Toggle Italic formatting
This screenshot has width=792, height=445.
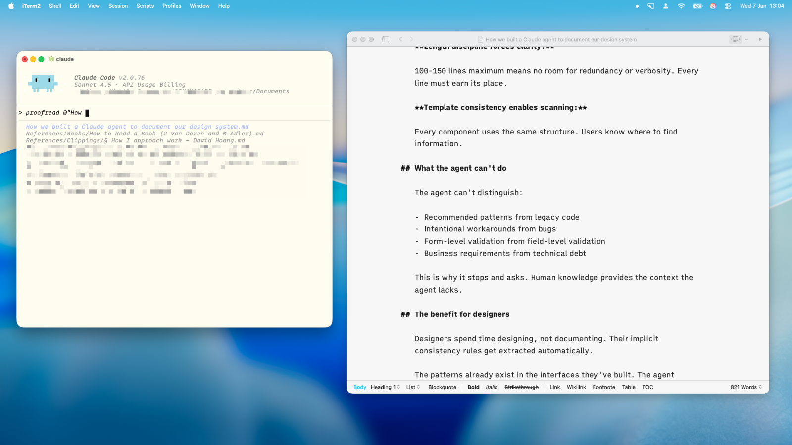pos(492,387)
